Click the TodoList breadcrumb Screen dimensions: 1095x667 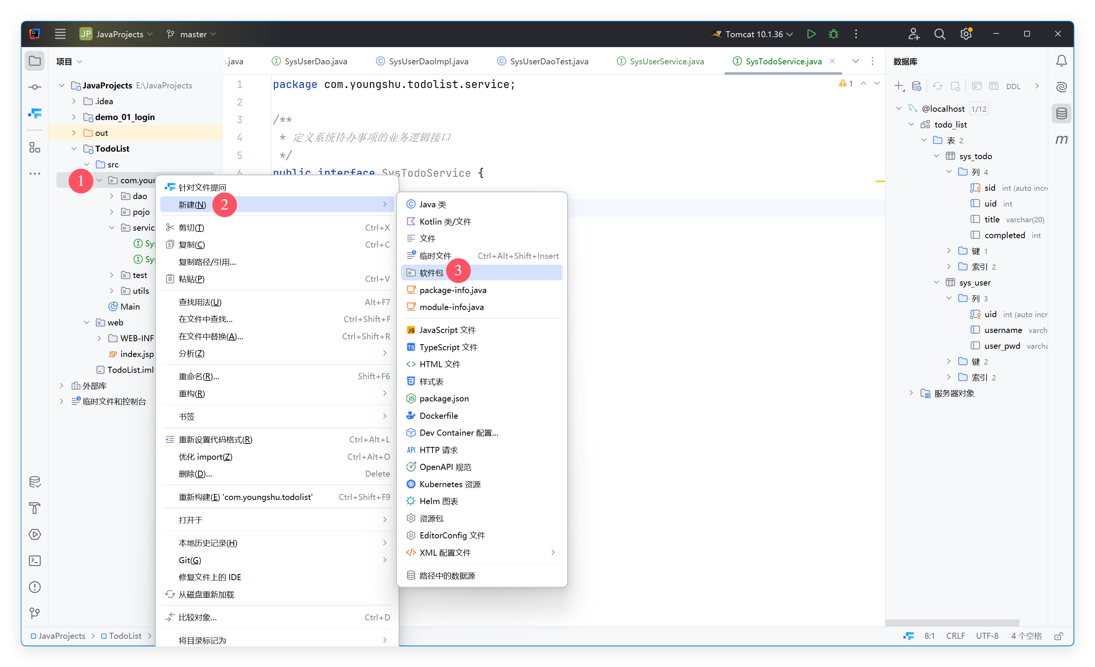[121, 636]
